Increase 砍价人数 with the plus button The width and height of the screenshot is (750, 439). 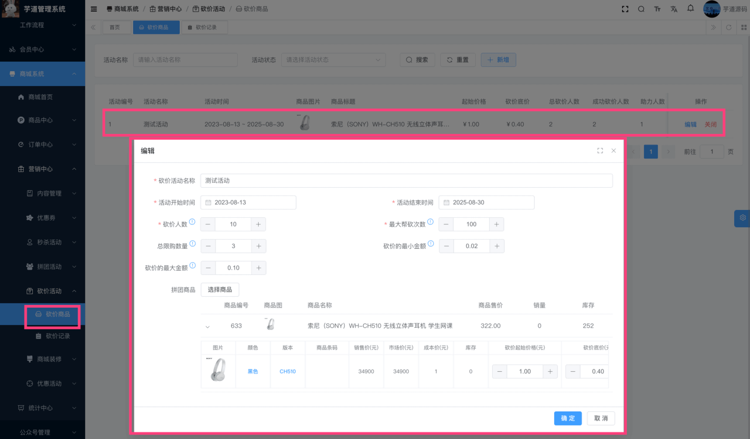pos(258,224)
